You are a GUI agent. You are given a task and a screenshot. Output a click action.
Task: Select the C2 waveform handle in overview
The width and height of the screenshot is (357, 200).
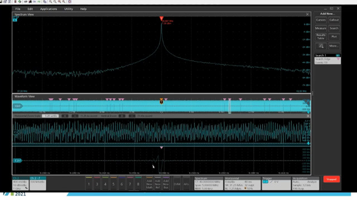[x=17, y=106]
